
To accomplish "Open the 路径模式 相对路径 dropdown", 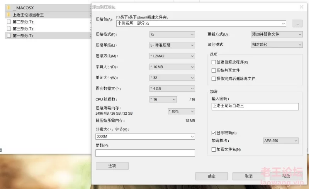I will pyautogui.click(x=277, y=45).
